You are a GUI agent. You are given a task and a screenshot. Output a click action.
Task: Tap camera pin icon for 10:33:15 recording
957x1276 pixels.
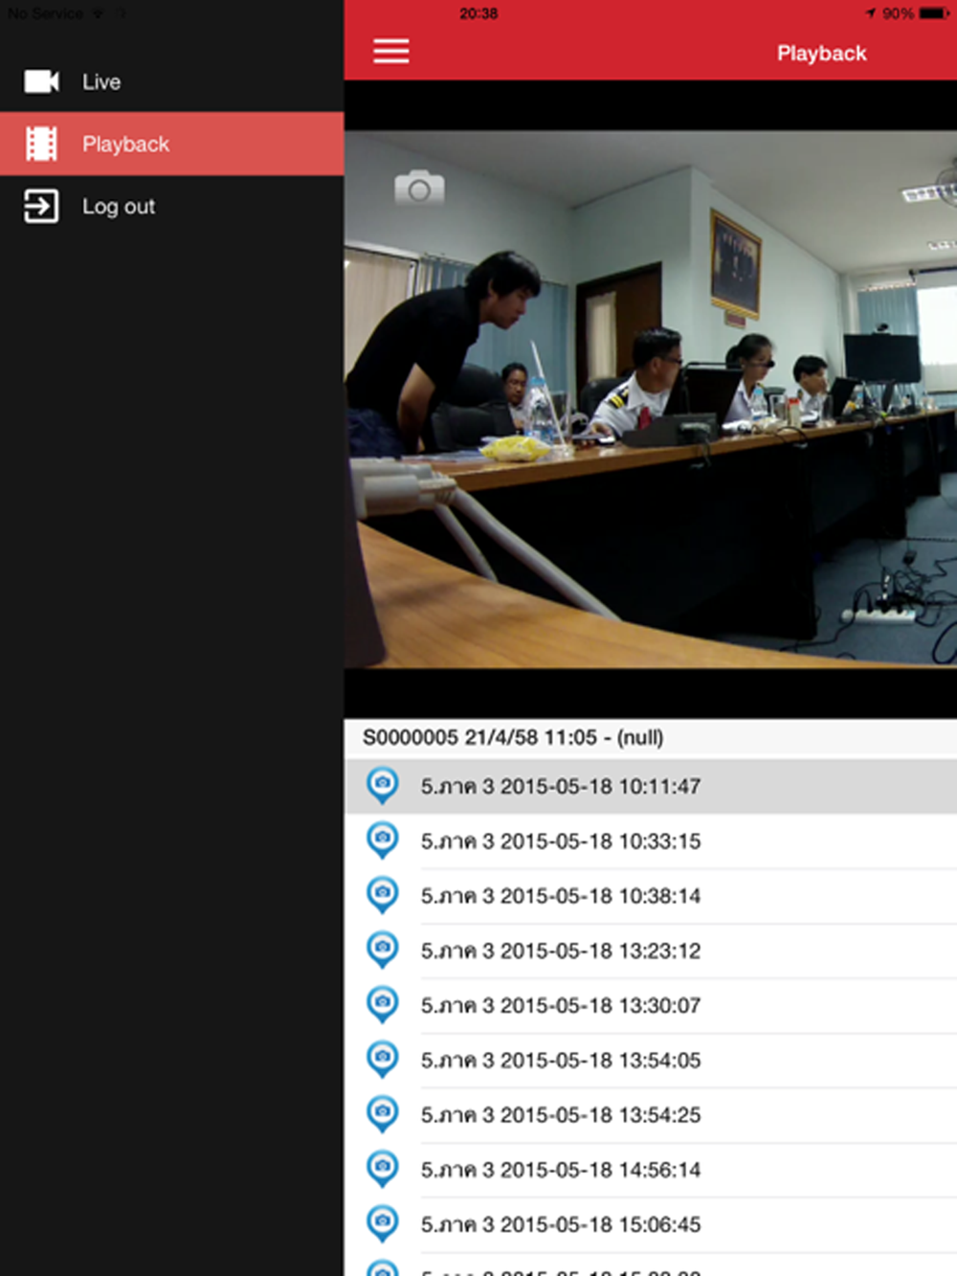click(383, 840)
